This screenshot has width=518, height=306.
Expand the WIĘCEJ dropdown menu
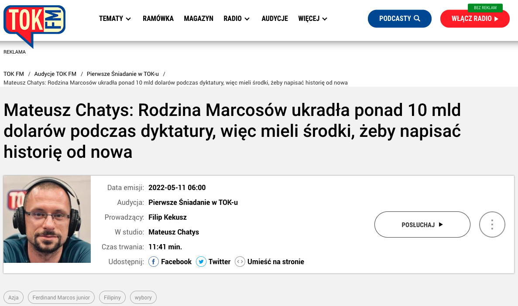(313, 18)
